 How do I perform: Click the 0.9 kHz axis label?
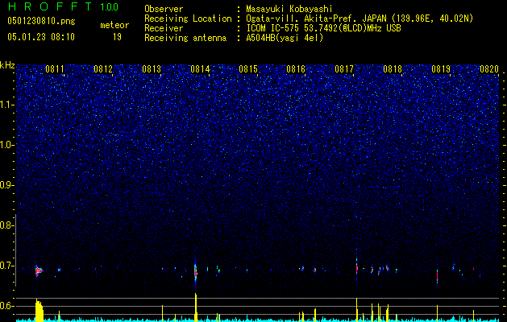[x=6, y=185]
